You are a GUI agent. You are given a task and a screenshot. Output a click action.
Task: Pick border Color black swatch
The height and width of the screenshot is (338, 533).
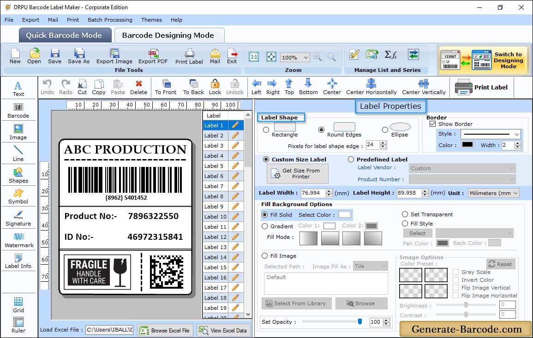(x=467, y=145)
